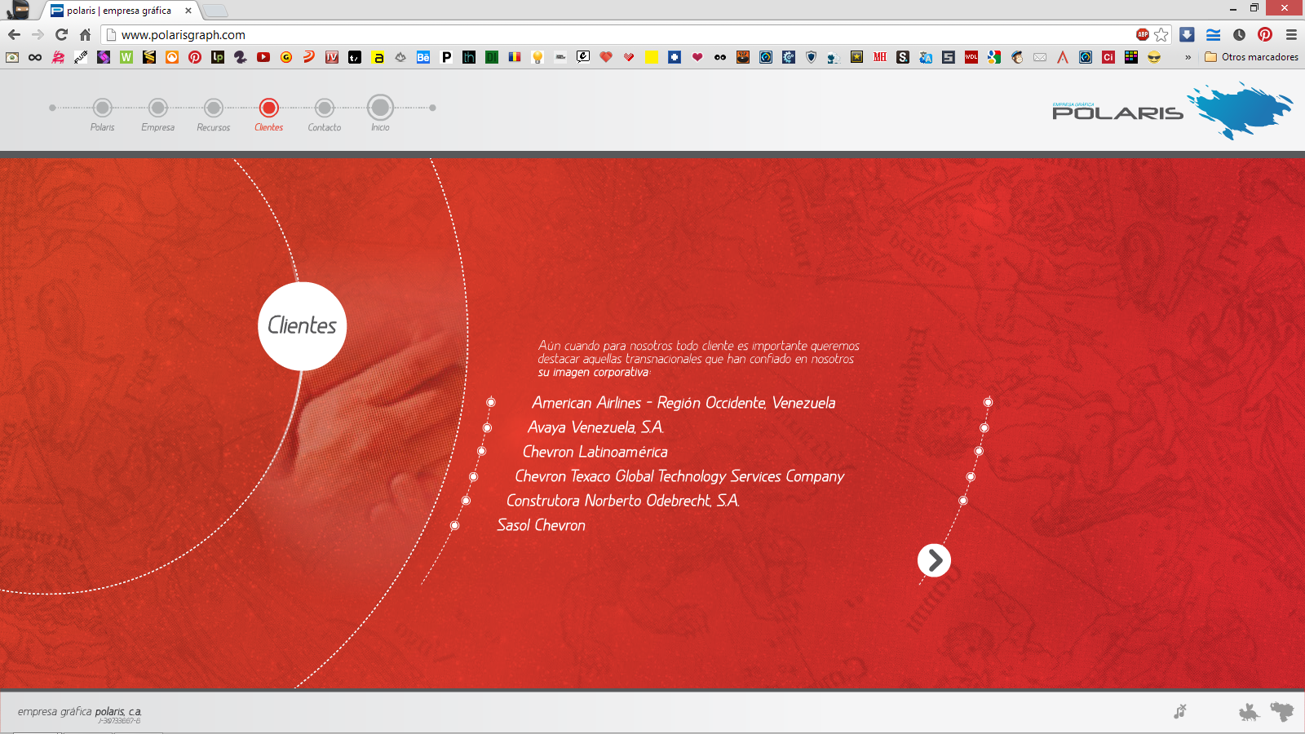Screen dimensions: 1305x734
Task: Open the envelope mail bookmark
Action: coord(1040,57)
